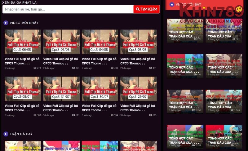Focus the 'Nhập tên sư kê' search field

coord(68,9)
